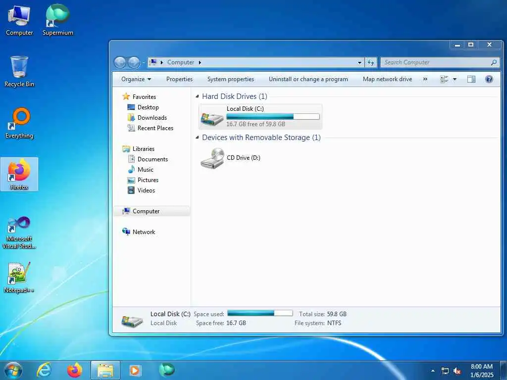The width and height of the screenshot is (507, 380).
Task: Launch Internet Explorer from taskbar
Action: point(44,370)
